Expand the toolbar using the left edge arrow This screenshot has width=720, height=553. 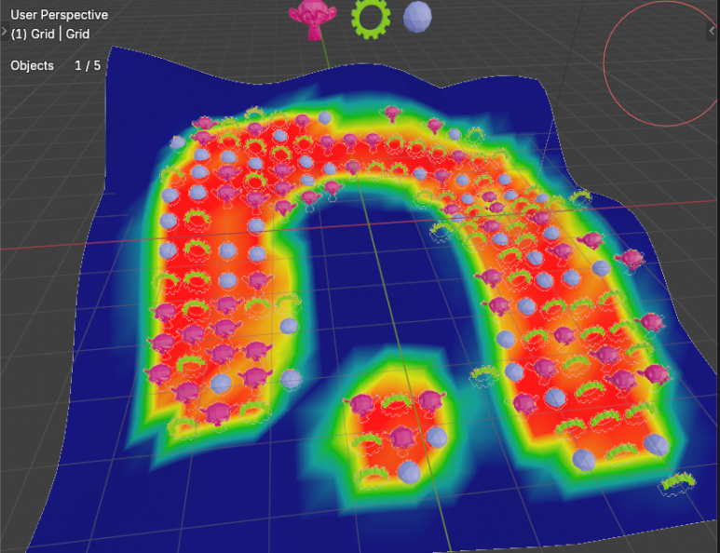4,32
